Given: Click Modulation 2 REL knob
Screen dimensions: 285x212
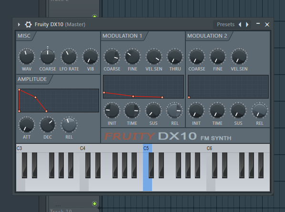Looking at the screenshot, I should (260, 111).
